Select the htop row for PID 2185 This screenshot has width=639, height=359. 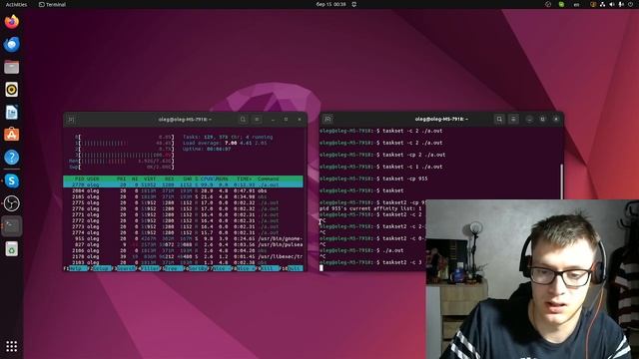(183, 196)
